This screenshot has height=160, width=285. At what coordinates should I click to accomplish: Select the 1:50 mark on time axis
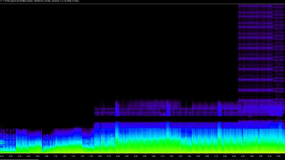91,156
